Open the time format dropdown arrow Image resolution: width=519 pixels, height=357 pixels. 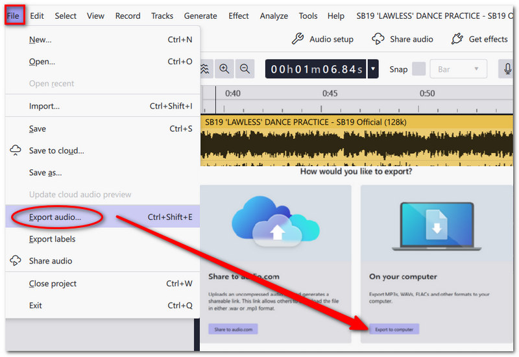click(373, 69)
